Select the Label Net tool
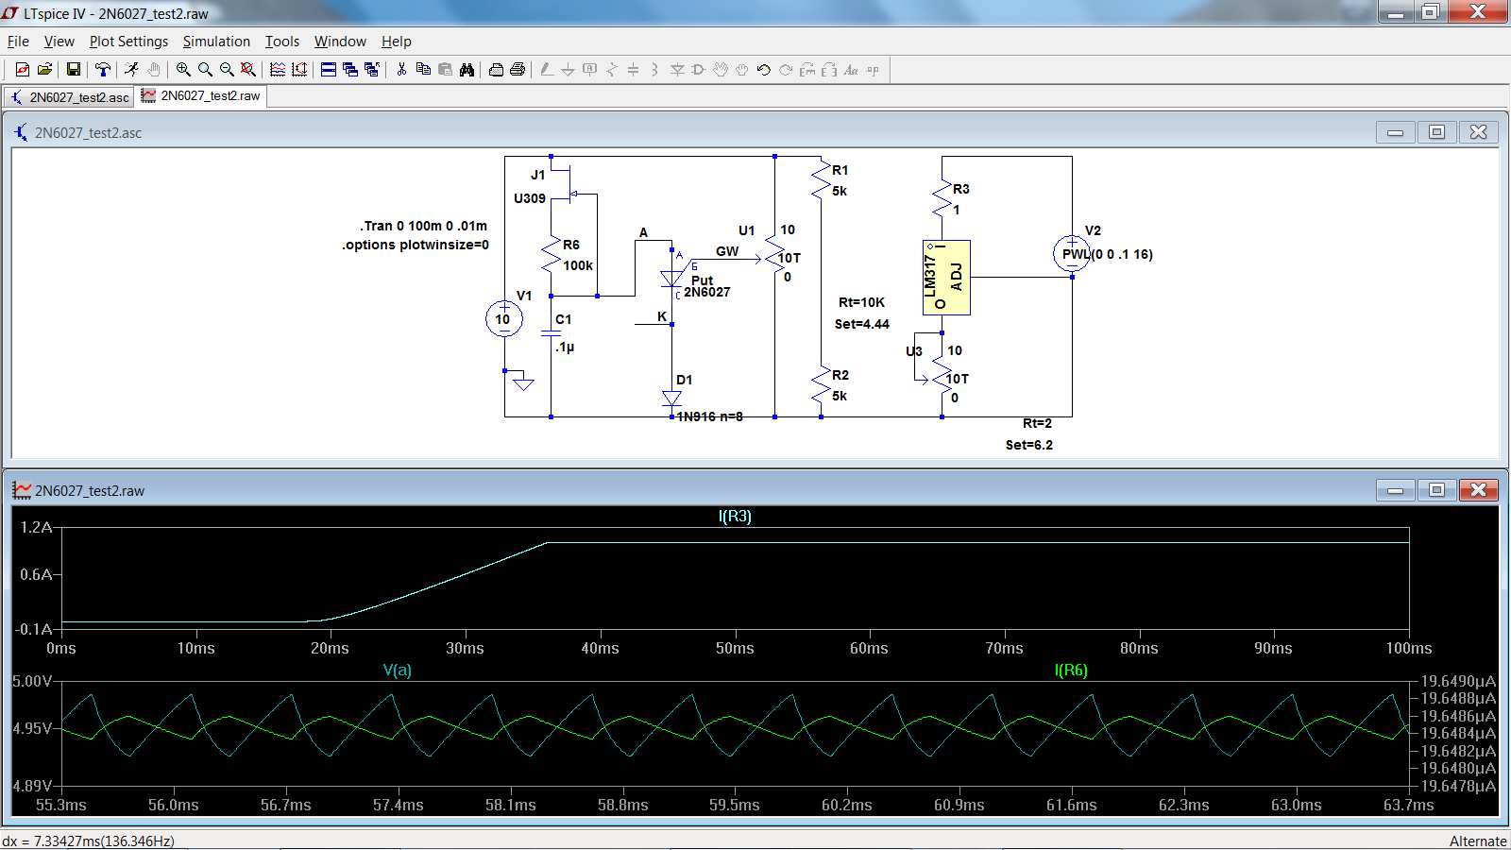The height and width of the screenshot is (850, 1511). coord(589,70)
